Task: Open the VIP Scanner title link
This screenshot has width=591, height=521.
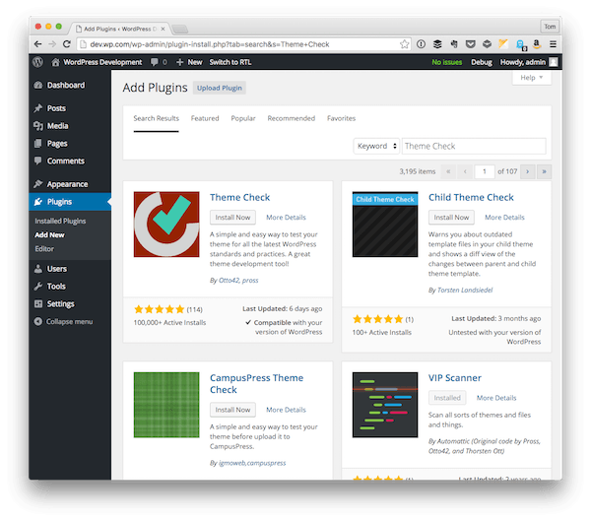Action: pos(454,378)
